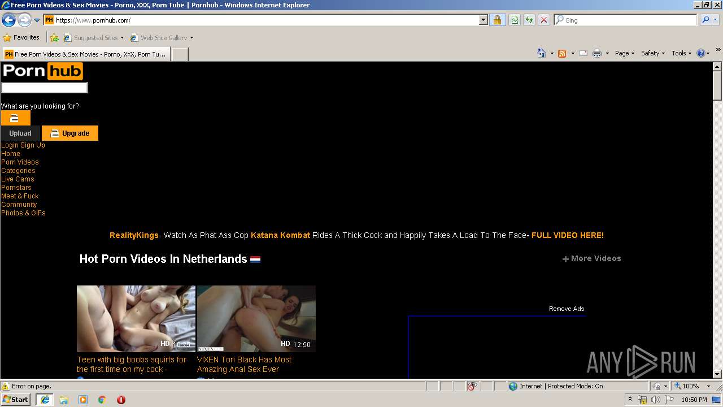723x407 pixels.
Task: Add page to Favorites bar icon
Action: pyautogui.click(x=54, y=38)
